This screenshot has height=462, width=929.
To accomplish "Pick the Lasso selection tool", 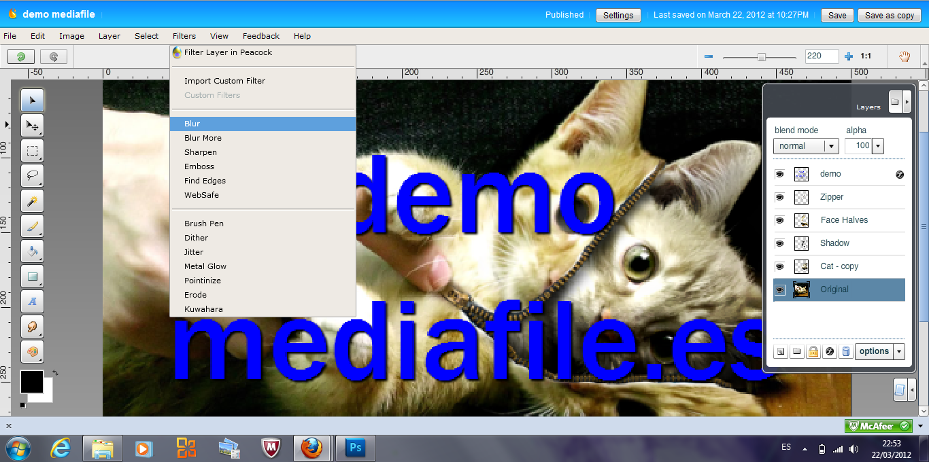I will pyautogui.click(x=32, y=176).
